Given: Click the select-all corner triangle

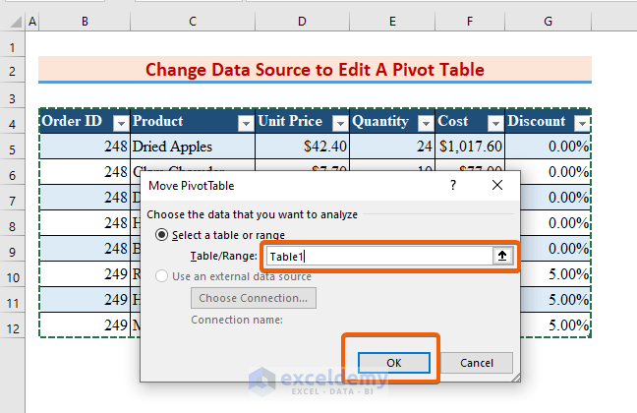Looking at the screenshot, I should tap(14, 21).
